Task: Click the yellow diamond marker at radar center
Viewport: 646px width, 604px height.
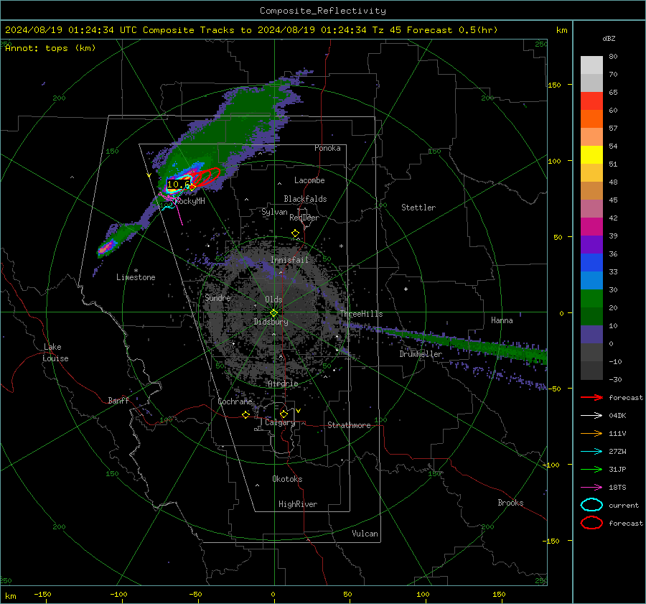Action: [273, 313]
